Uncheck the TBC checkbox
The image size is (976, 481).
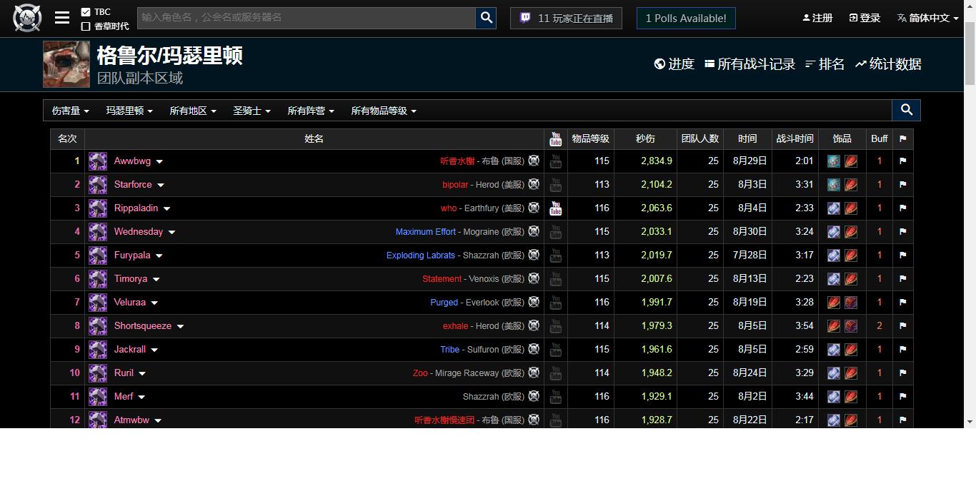point(86,11)
